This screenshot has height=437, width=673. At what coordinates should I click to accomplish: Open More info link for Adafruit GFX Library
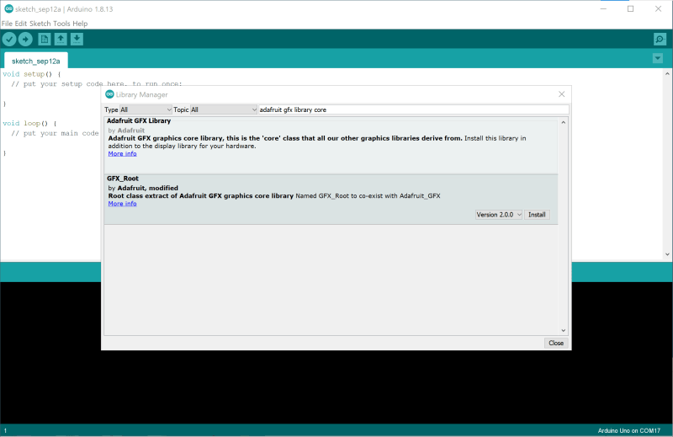(x=122, y=153)
